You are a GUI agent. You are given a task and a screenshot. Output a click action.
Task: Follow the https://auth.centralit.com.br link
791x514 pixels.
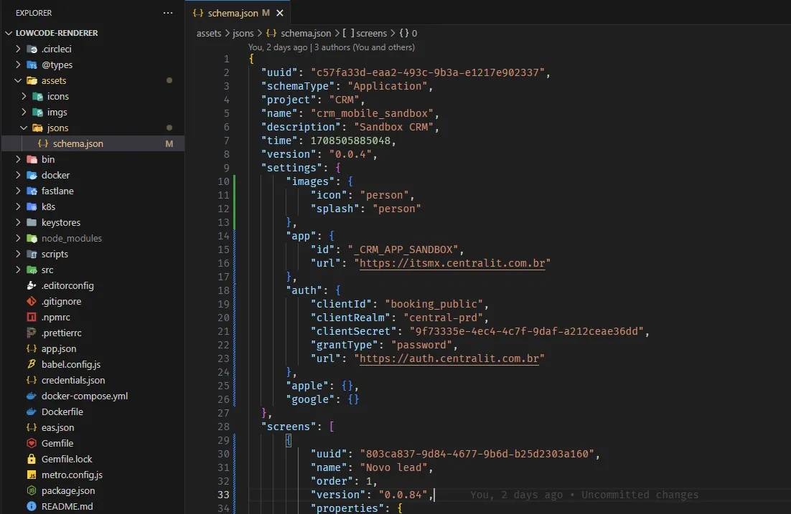[449, 358]
